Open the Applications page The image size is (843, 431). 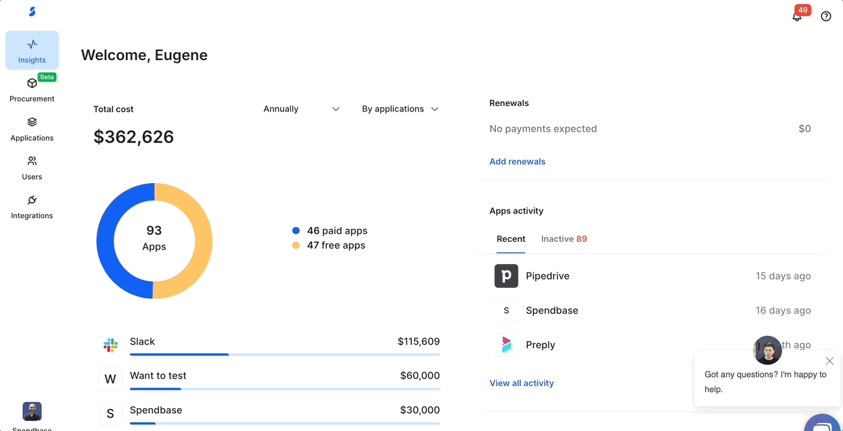32,129
